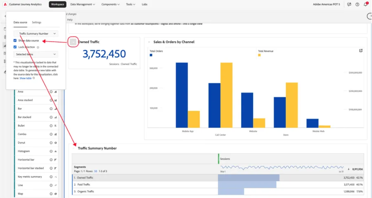Expand the Selected items dropdown
This screenshot has height=198, width=372.
(36, 54)
